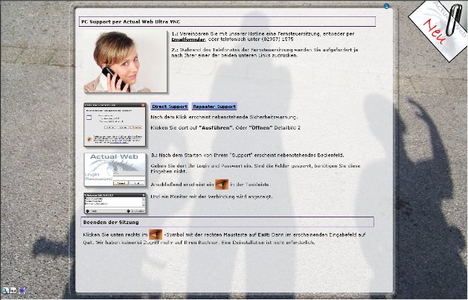Open the Emailformular link
Viewport: 468px width, 300px height.
click(x=190, y=39)
